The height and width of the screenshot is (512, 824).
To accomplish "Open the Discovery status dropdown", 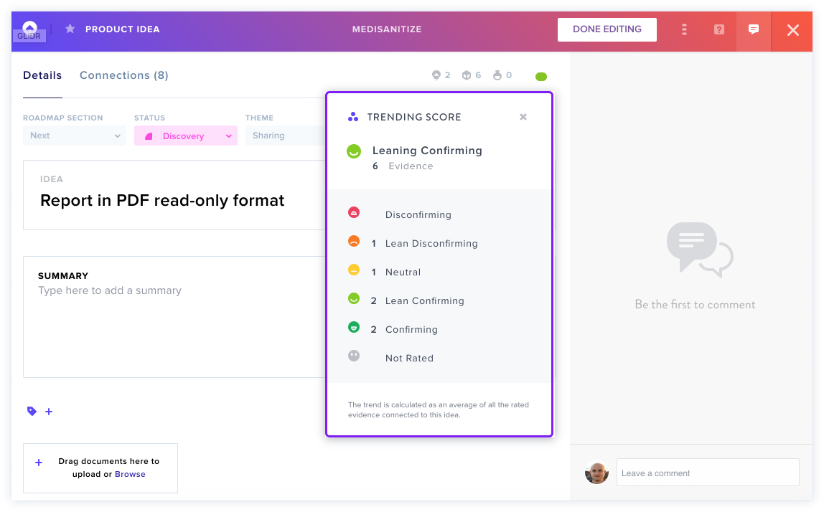I will click(x=185, y=136).
